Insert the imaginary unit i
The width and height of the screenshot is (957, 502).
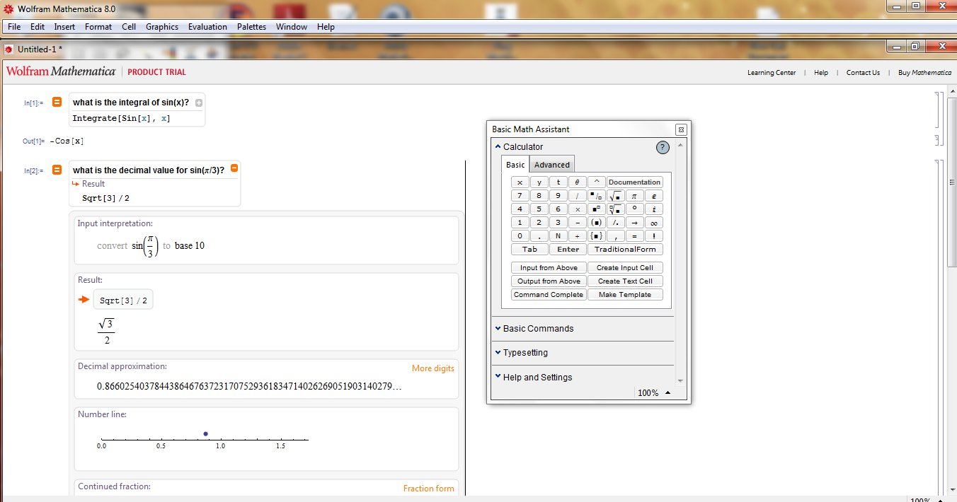654,209
